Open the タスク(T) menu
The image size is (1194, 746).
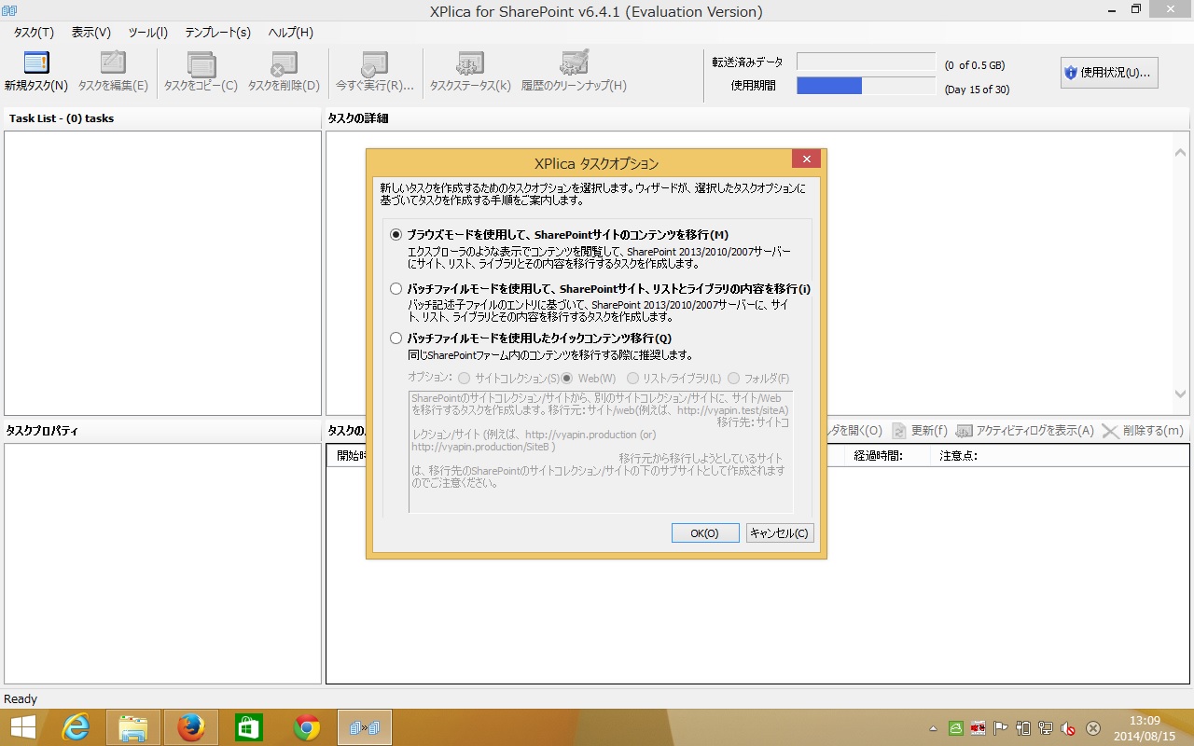click(34, 32)
